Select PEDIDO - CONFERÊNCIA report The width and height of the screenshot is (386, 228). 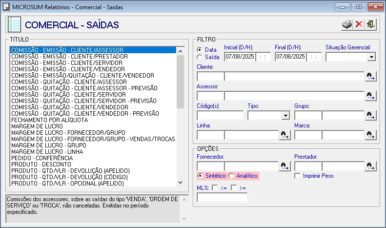[x=93, y=158]
